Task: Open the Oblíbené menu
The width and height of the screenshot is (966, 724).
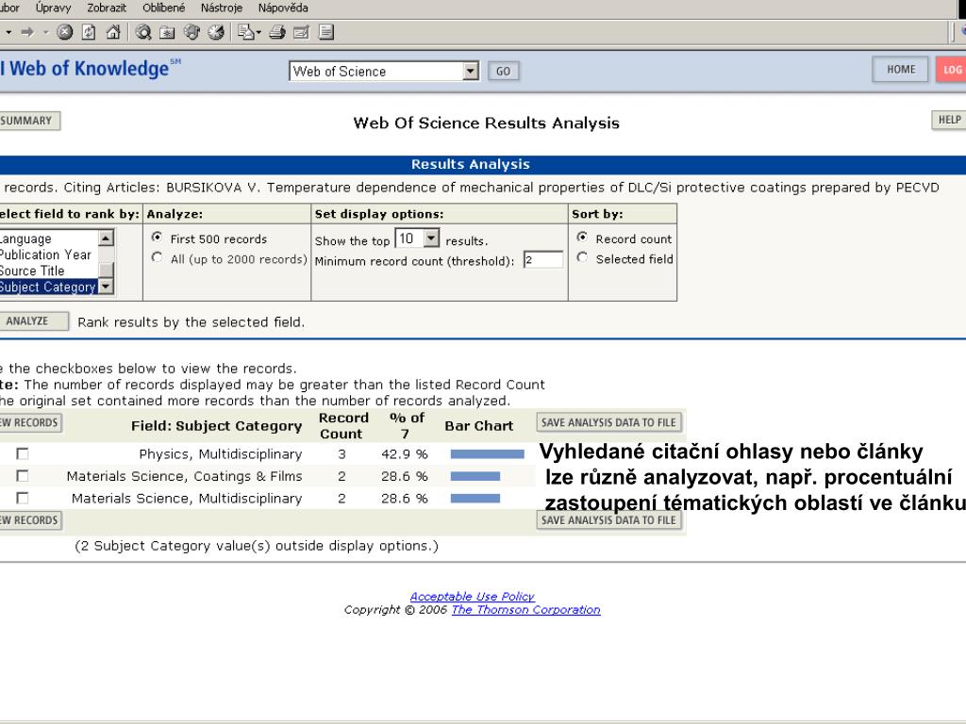Action: 164,8
